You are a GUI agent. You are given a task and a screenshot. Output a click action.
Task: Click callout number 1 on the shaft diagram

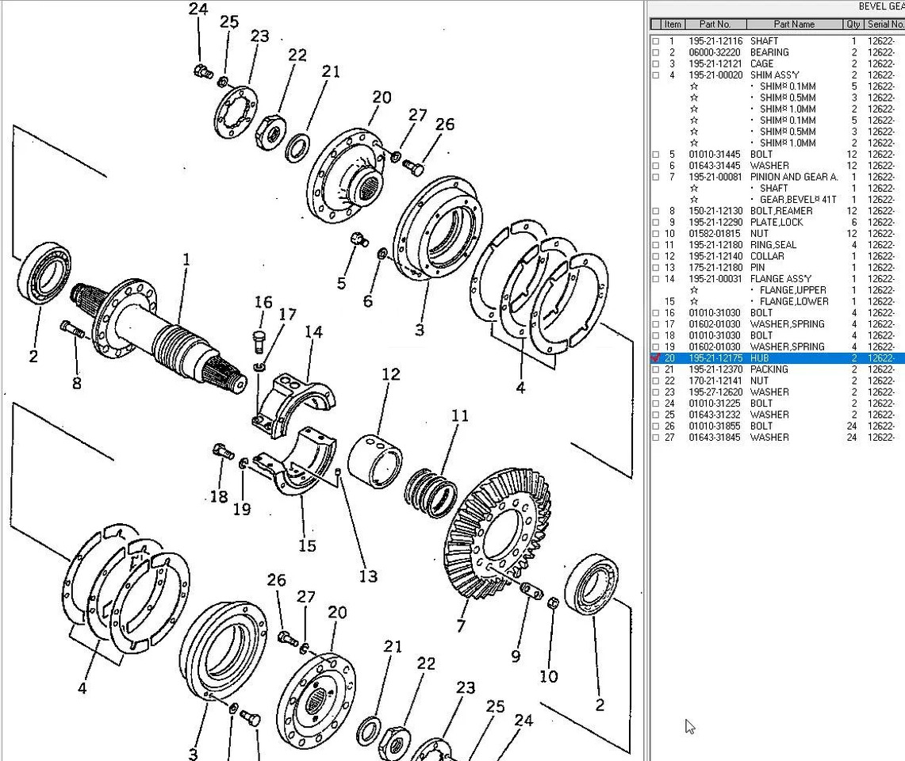(x=186, y=260)
